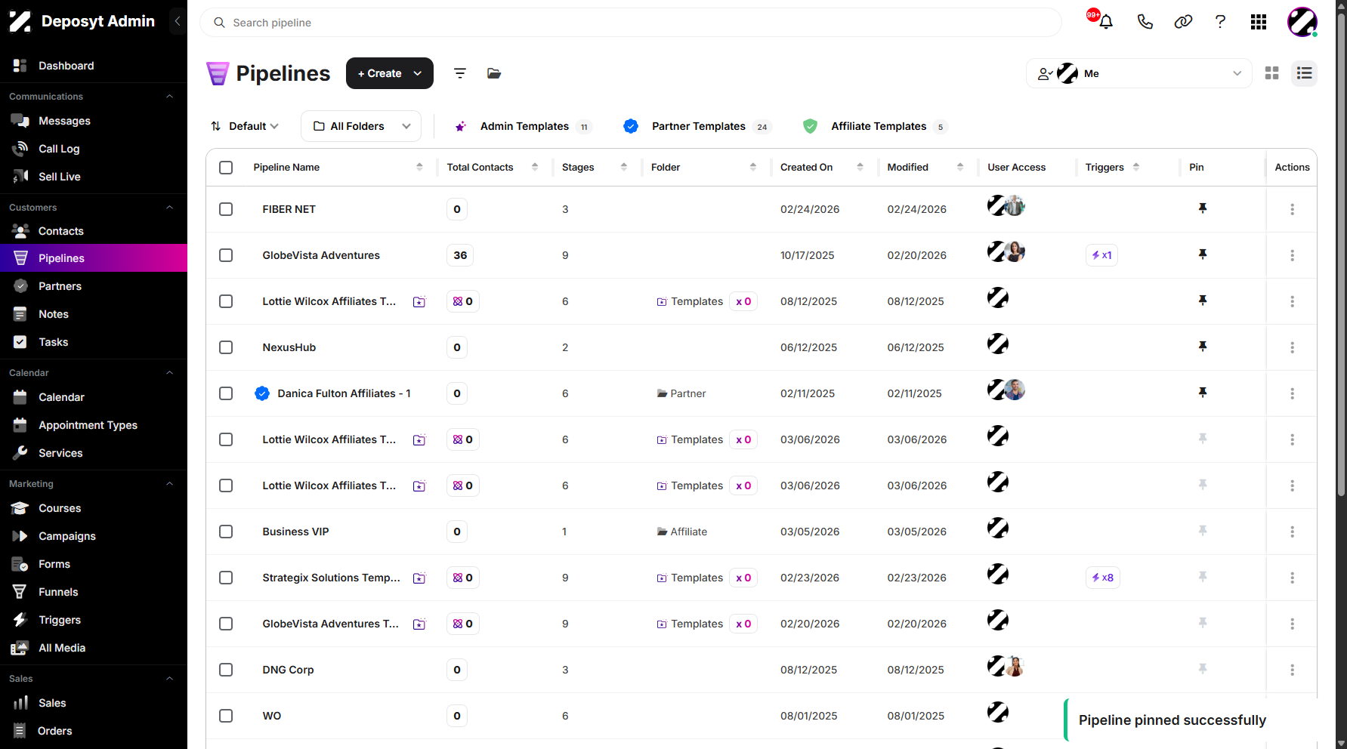Unpin the FIBER NET pipeline
1347x749 pixels.
tap(1203, 208)
